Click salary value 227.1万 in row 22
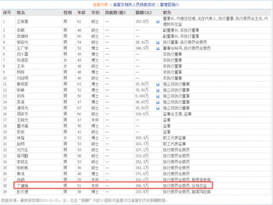Image resolution: width=273 pixels, height=205 pixels. [142, 150]
